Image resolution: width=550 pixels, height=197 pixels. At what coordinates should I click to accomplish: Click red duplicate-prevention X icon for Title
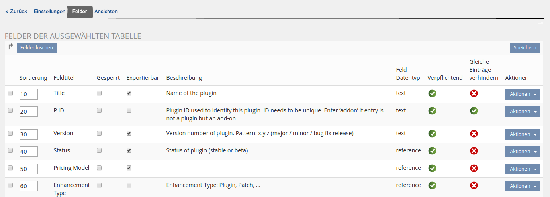point(474,94)
